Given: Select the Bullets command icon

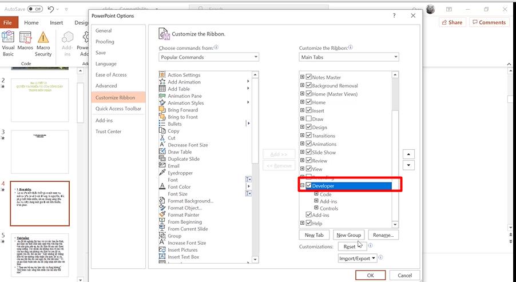Looking at the screenshot, I should (162, 124).
